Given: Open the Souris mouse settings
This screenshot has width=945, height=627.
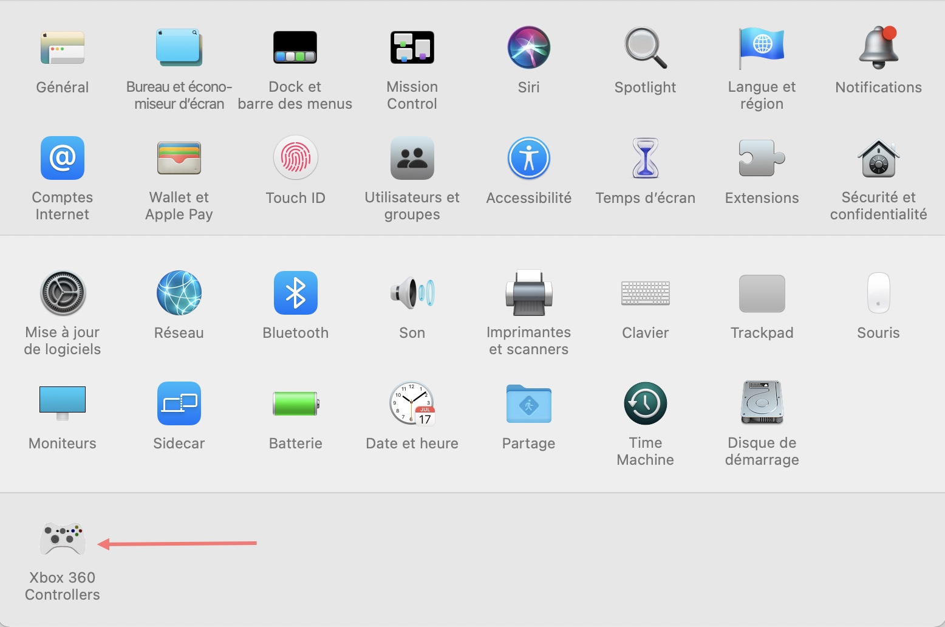Looking at the screenshot, I should (879, 293).
